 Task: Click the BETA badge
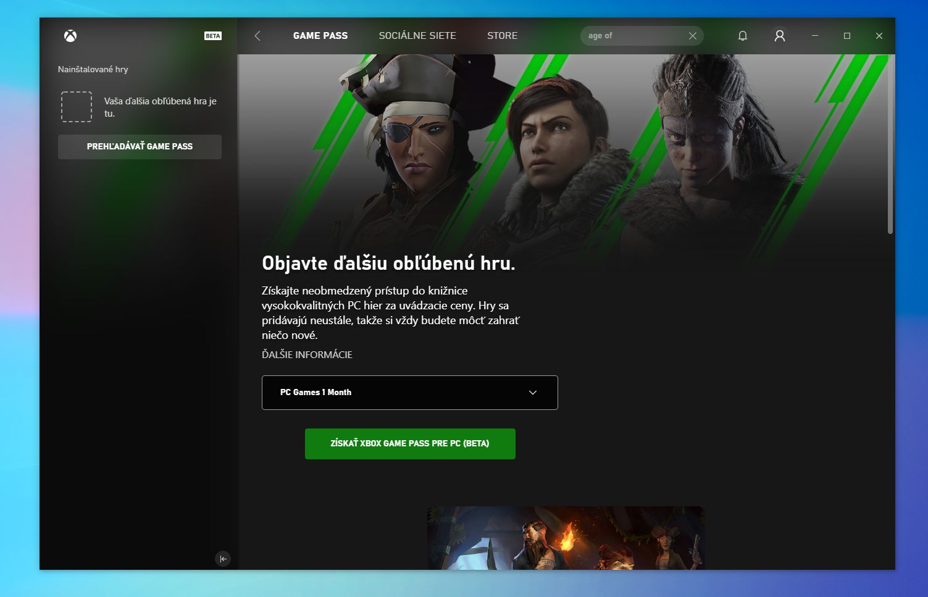click(x=213, y=36)
